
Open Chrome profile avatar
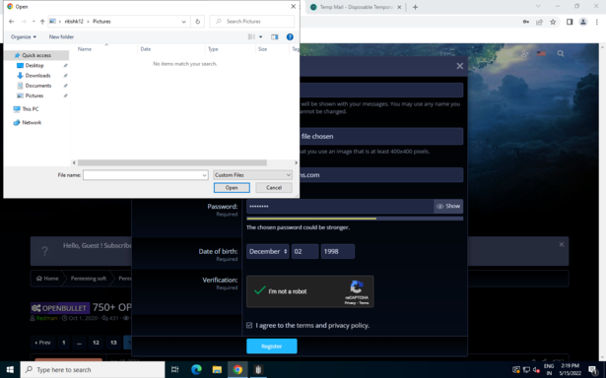point(583,22)
